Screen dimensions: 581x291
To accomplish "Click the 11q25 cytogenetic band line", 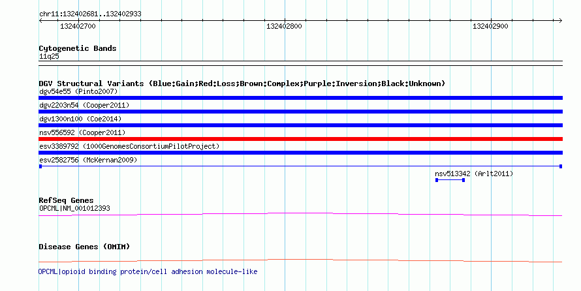I will tap(300, 63).
